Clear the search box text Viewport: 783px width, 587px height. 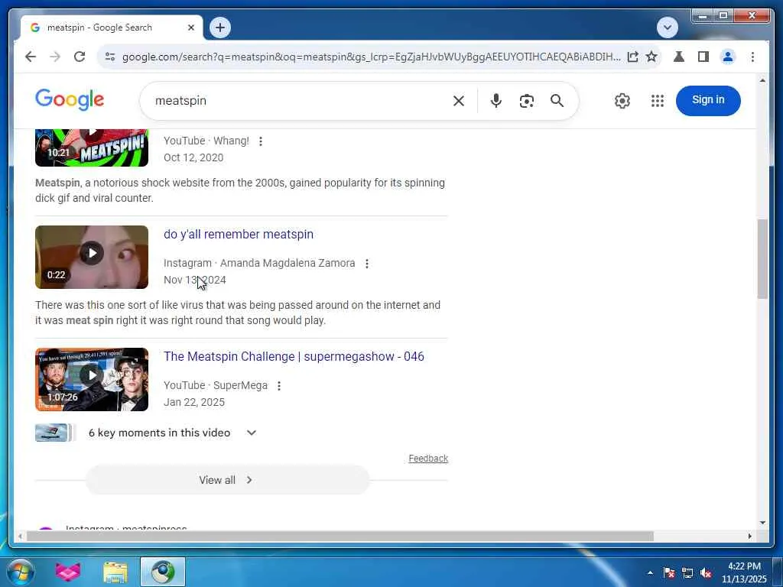tap(459, 101)
